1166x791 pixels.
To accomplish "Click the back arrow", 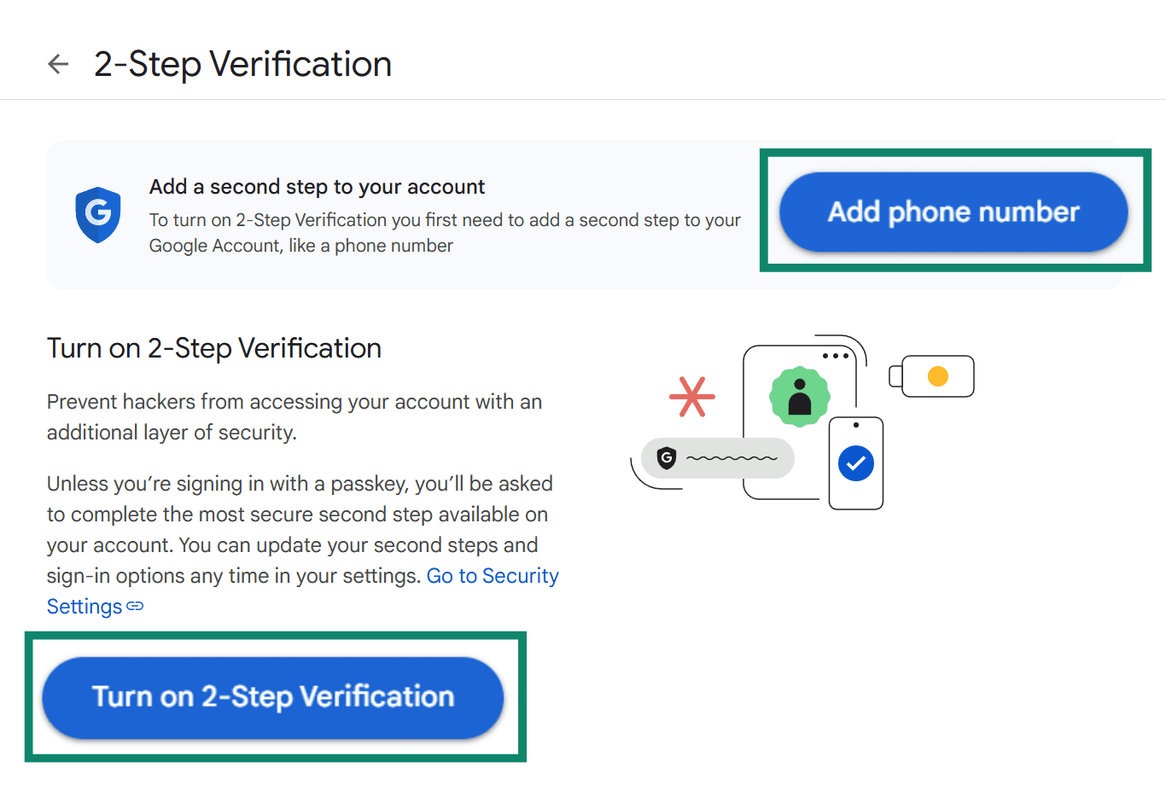I will tap(57, 63).
